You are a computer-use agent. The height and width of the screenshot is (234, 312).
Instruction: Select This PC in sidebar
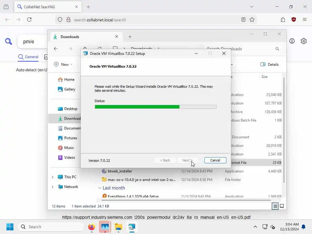[67, 177]
